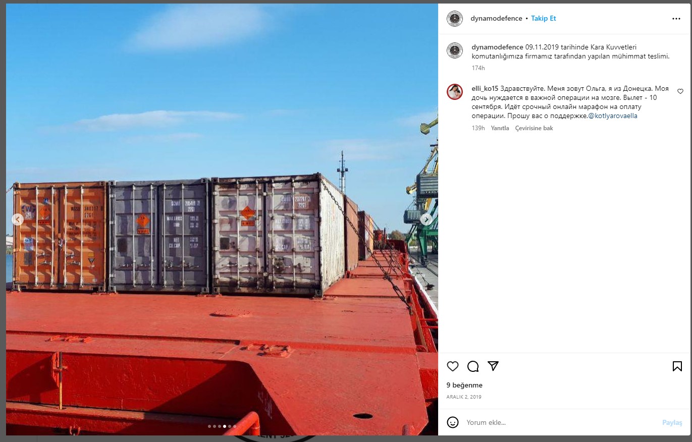Like elli_ko15's comment with small heart
Viewport: 692px width, 442px height.
click(680, 91)
